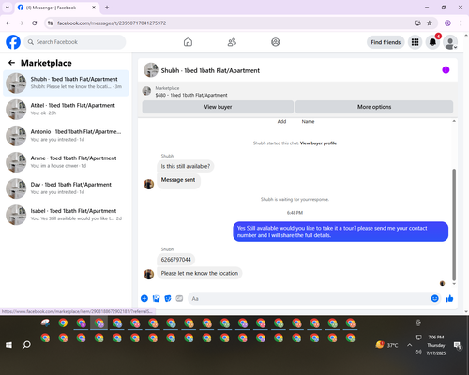Open the Chrome tab search dropdown
The image size is (469, 375).
click(x=8, y=7)
